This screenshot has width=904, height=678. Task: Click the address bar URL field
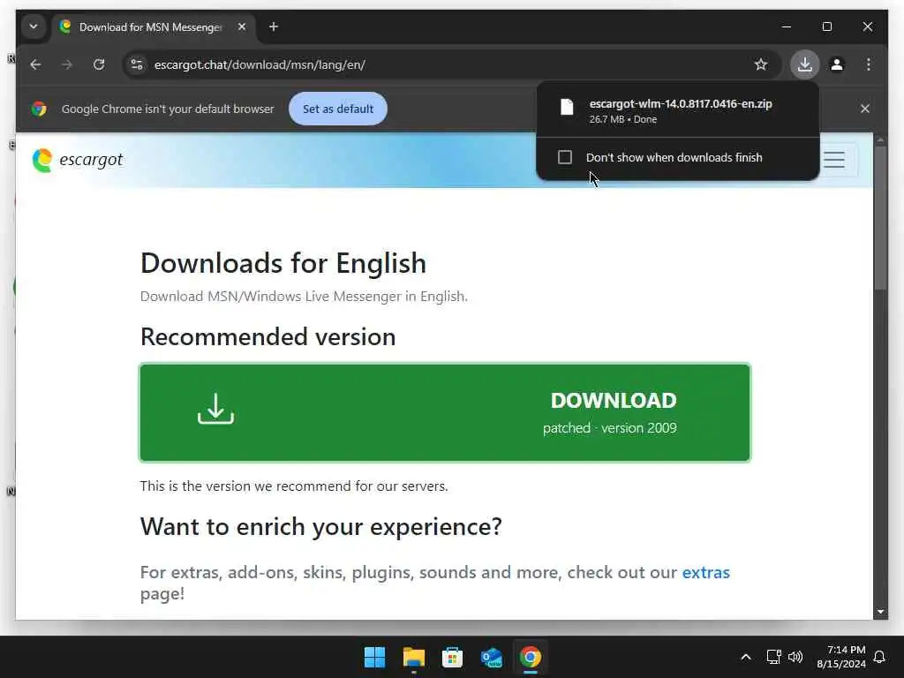click(449, 64)
